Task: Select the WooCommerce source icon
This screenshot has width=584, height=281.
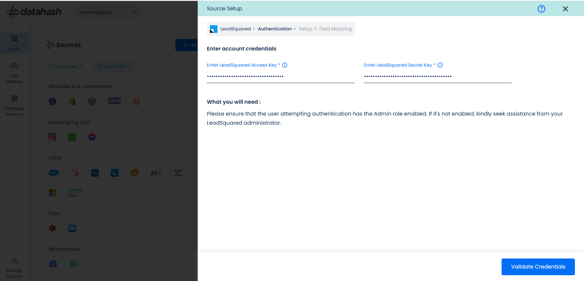Action: pyautogui.click(x=114, y=101)
